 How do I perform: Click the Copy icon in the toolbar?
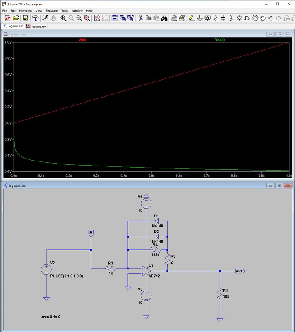[149, 18]
